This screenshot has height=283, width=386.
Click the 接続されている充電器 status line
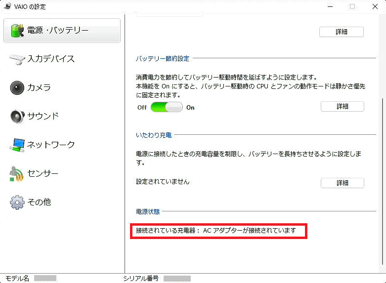(x=215, y=231)
